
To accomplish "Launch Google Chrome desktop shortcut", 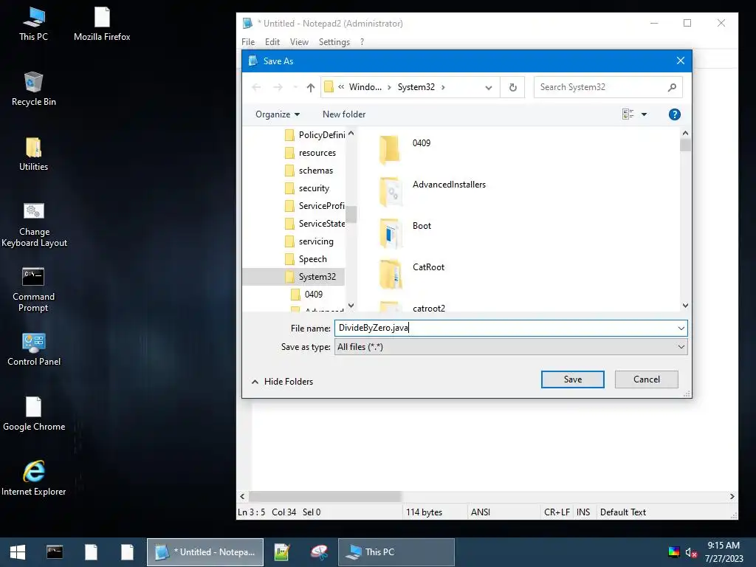I will pos(34,414).
